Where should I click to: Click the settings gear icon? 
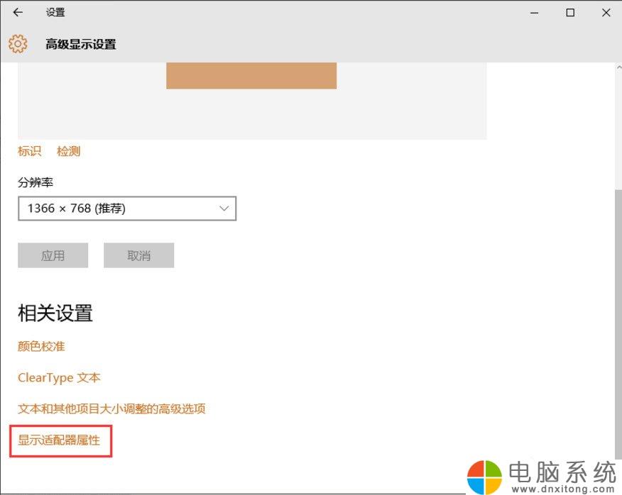(18, 44)
